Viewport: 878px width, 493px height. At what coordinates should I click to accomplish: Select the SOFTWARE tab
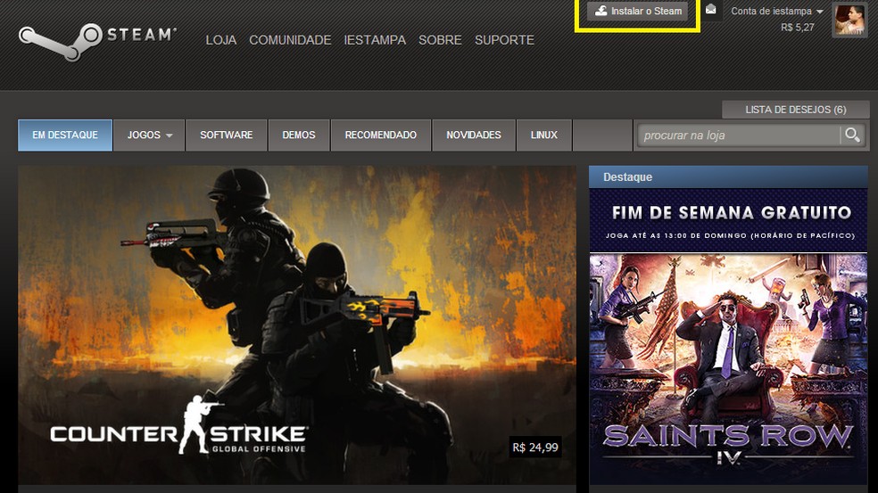pyautogui.click(x=227, y=135)
